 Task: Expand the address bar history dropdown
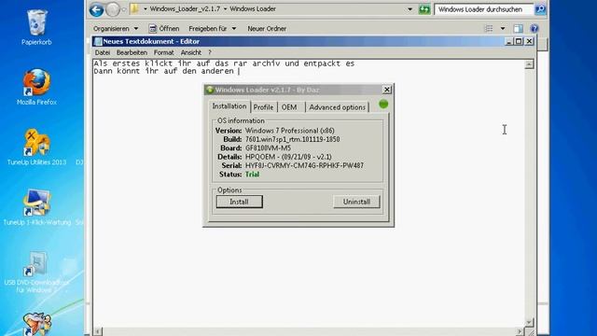pos(410,9)
